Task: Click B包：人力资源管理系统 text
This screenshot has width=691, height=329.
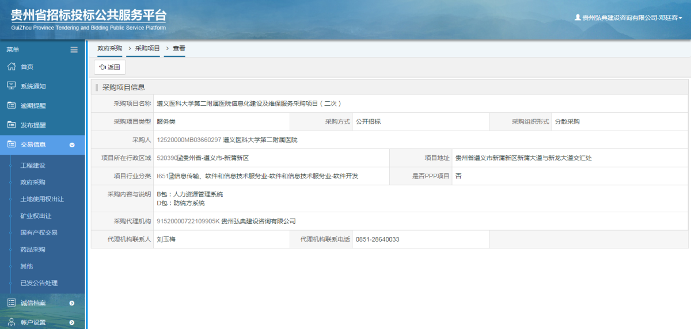Action: tap(189, 194)
